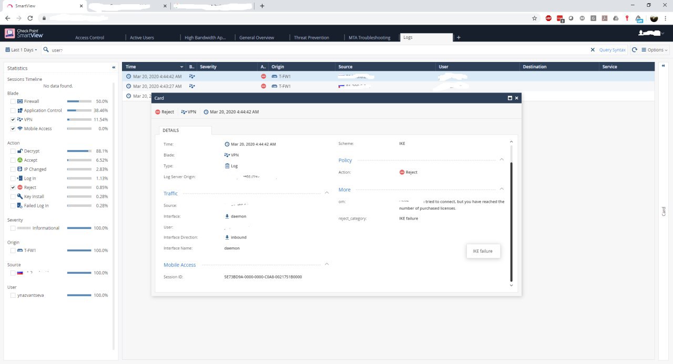Select the DETAILS tab in Card
The height and width of the screenshot is (364, 673).
coord(185,130)
